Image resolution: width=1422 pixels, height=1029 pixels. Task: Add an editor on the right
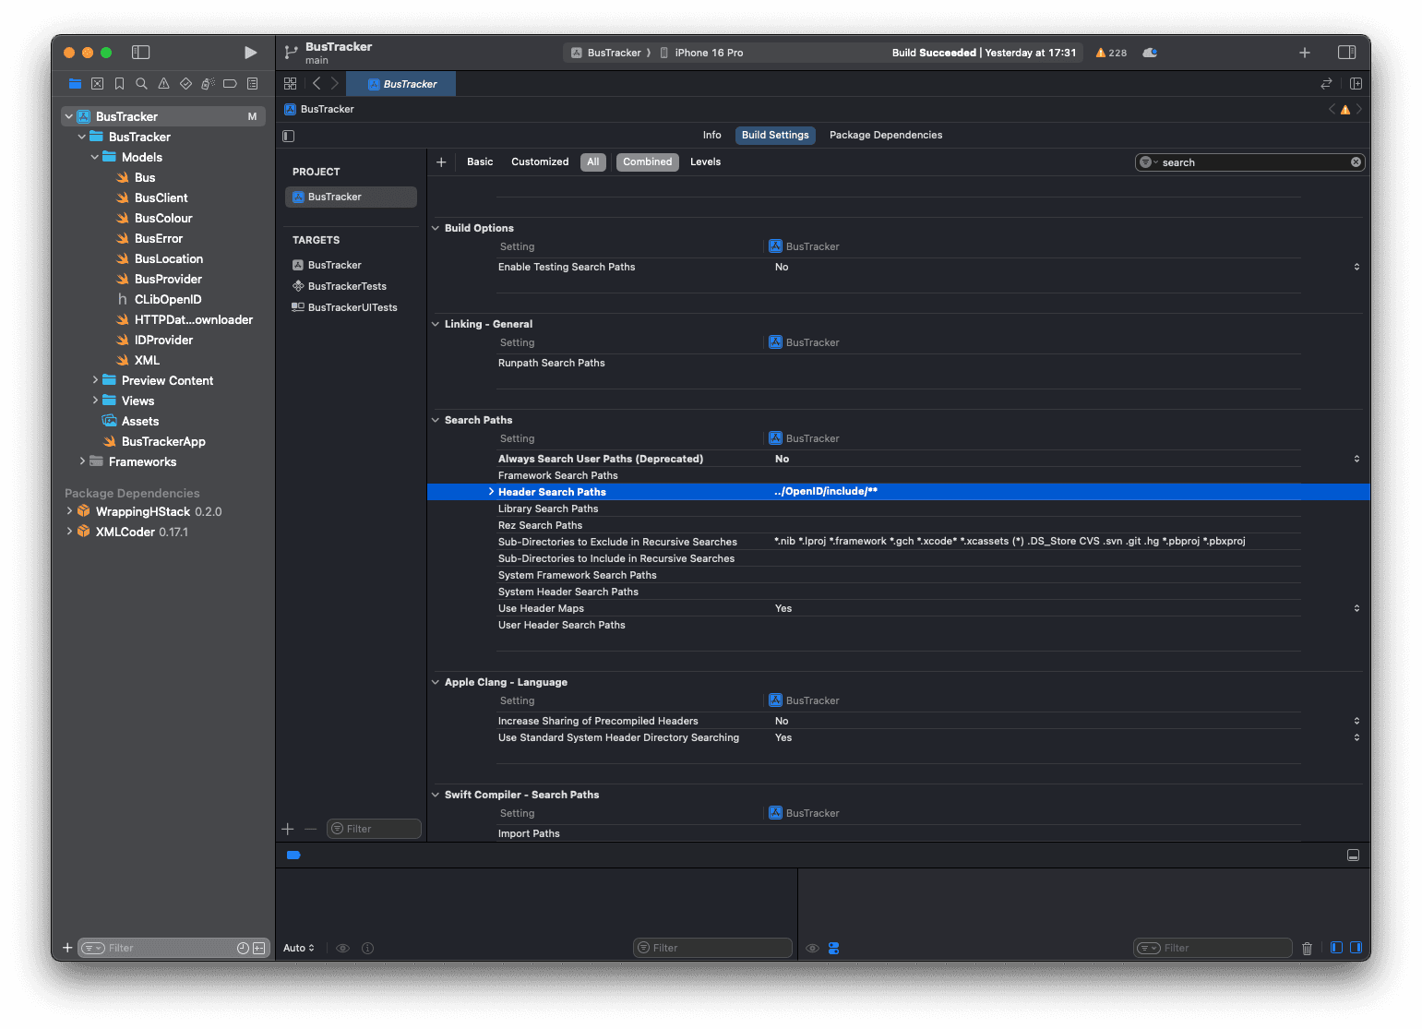click(x=1356, y=83)
